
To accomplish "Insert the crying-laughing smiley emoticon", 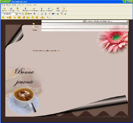I will (37, 17).
